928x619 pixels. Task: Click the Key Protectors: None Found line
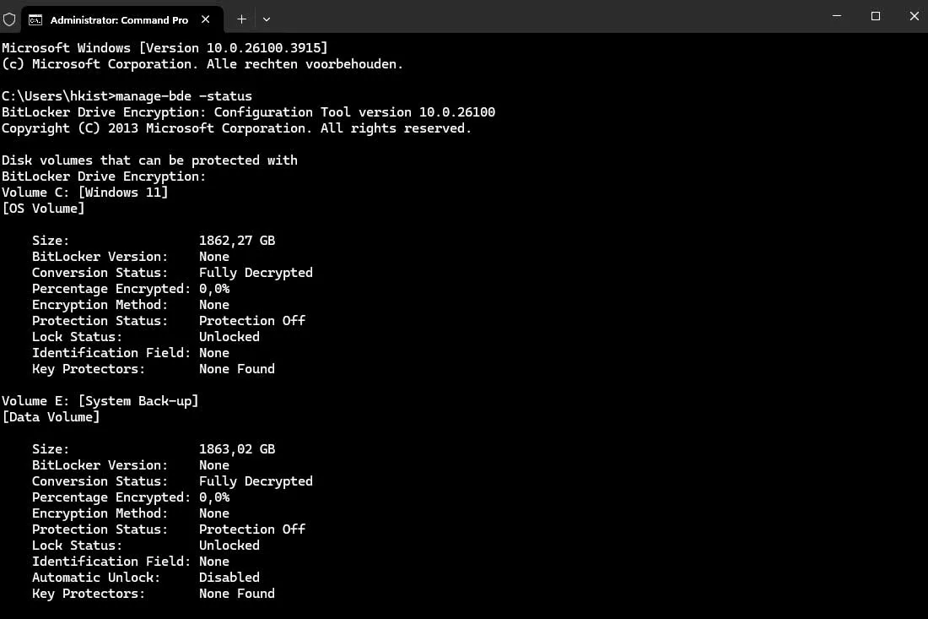click(x=153, y=368)
